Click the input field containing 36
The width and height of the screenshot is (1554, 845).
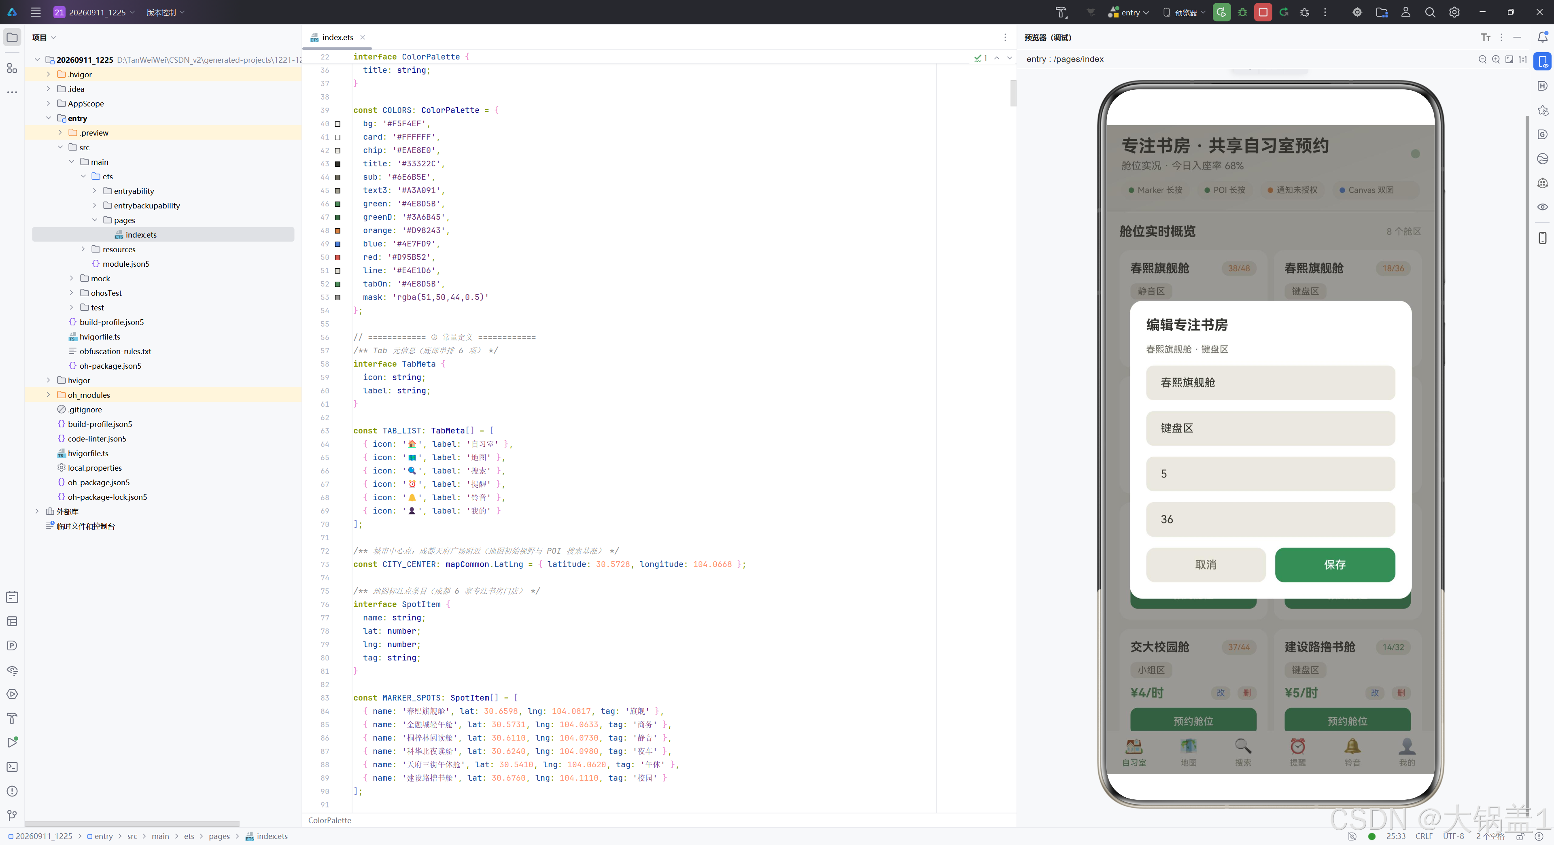pos(1270,519)
